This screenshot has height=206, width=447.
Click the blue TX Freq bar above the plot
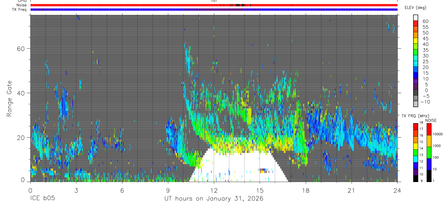point(214,9)
